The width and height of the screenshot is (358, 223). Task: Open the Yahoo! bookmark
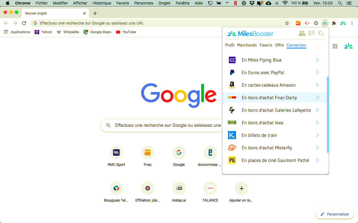tap(43, 32)
